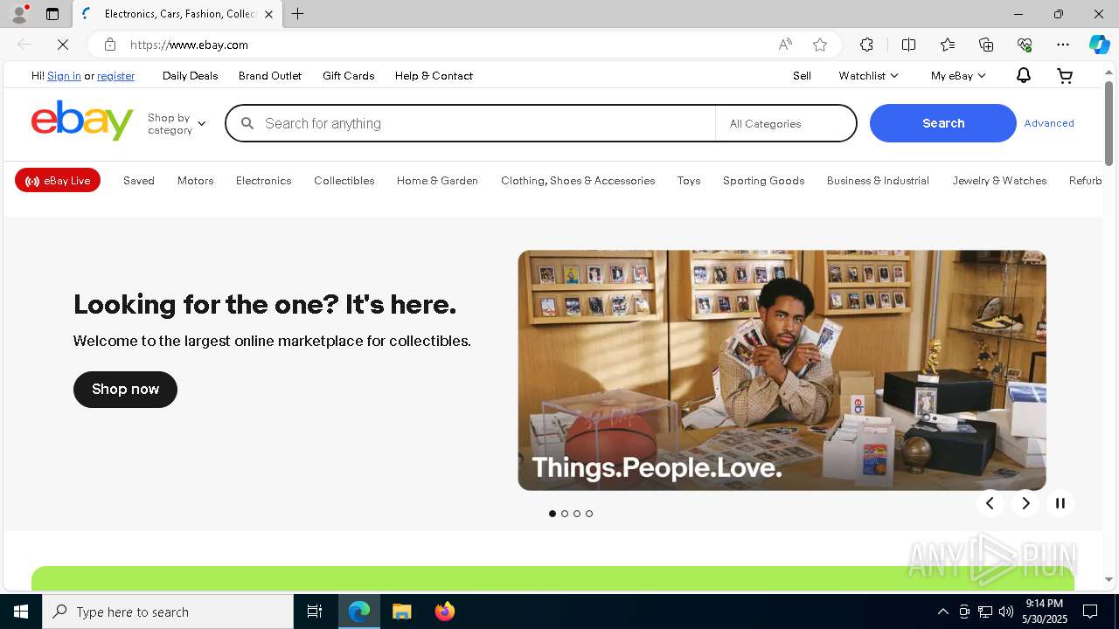Expand the Watchlist dropdown
1119x629 pixels.
[x=868, y=76]
